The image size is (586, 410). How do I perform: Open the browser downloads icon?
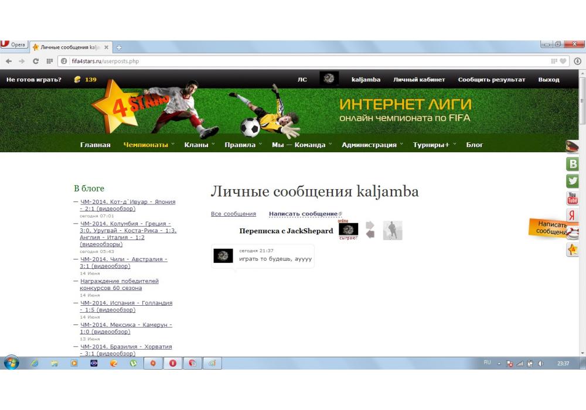577,61
